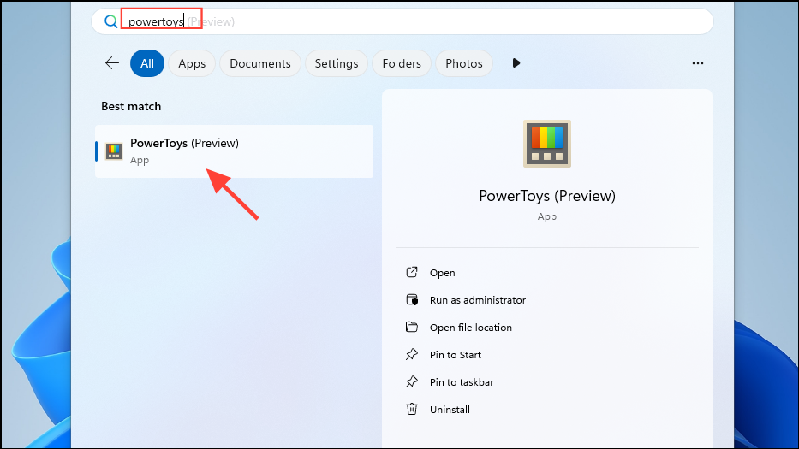Choose Run as administrator
This screenshot has width=799, height=449.
pyautogui.click(x=478, y=300)
